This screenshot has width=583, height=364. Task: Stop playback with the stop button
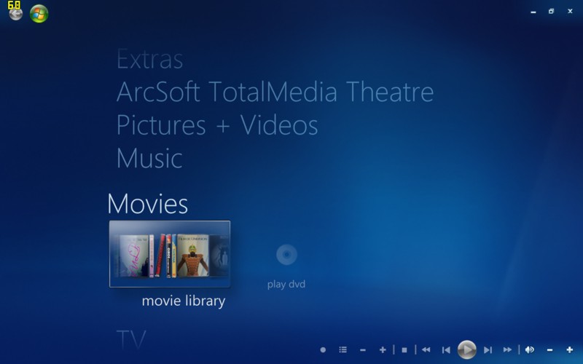click(x=404, y=350)
